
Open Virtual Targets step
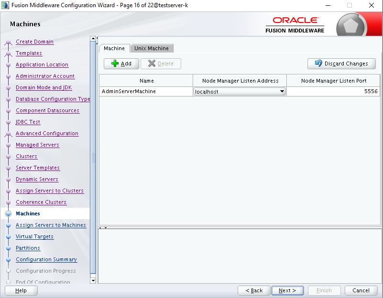34,236
